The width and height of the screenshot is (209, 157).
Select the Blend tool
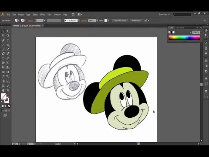[8, 76]
